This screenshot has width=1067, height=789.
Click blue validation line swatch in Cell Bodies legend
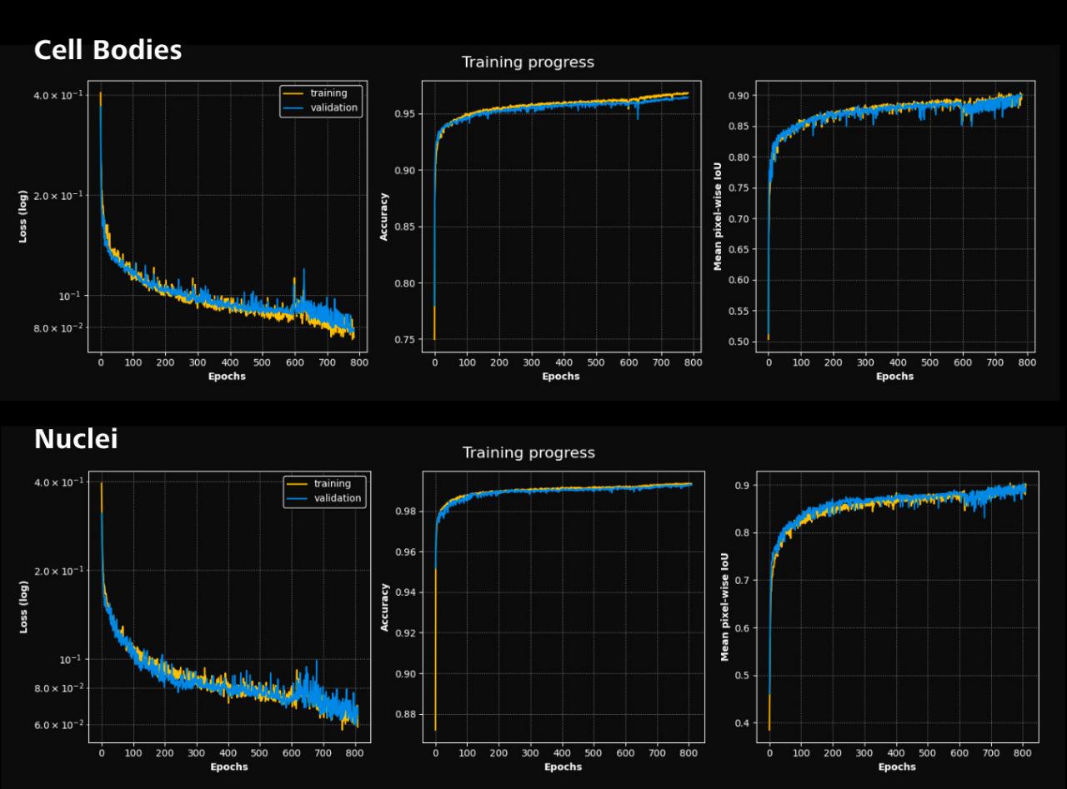(293, 107)
